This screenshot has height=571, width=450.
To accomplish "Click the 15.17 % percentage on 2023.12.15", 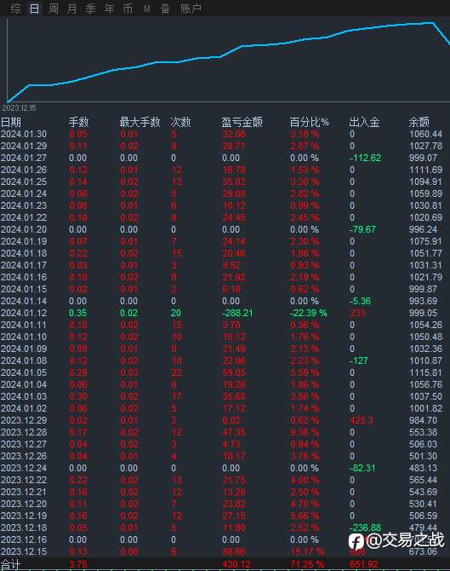I will pyautogui.click(x=307, y=551).
